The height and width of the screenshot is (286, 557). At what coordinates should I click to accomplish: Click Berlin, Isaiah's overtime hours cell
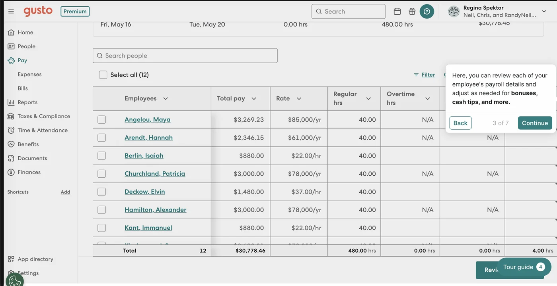(410, 155)
